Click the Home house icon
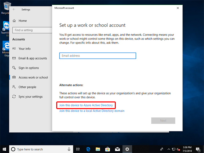The height and width of the screenshot is (153, 204). [14, 21]
